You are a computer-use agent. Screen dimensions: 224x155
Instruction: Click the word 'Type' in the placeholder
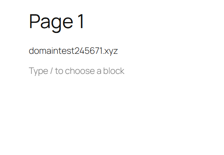38,71
